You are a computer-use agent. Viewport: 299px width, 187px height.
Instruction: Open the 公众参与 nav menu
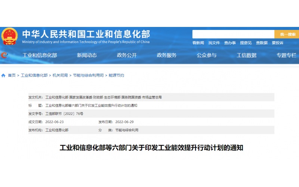[207, 55]
